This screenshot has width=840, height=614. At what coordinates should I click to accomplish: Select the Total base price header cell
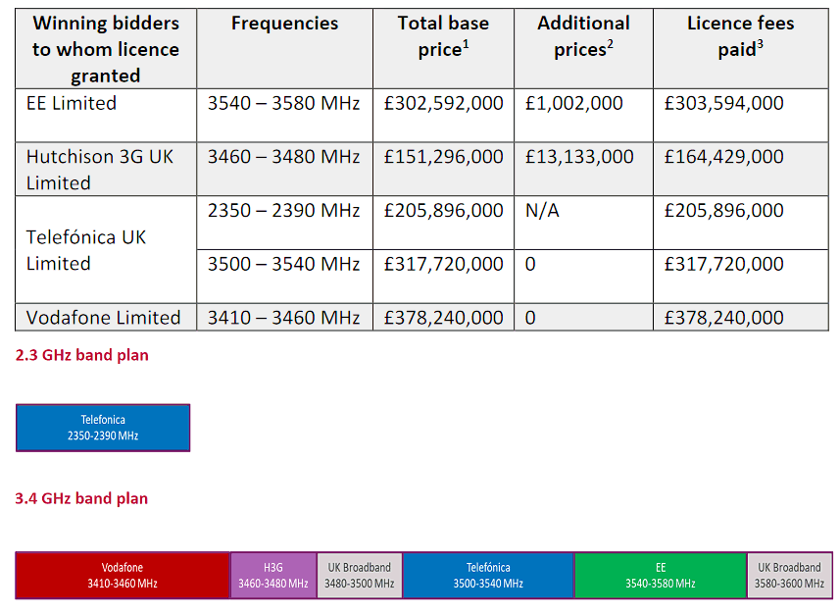click(443, 36)
